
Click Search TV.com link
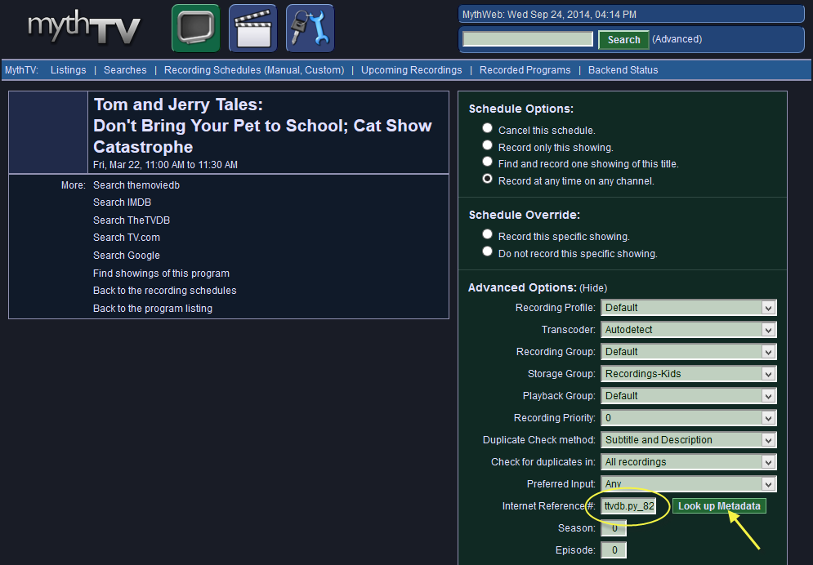[x=127, y=238]
